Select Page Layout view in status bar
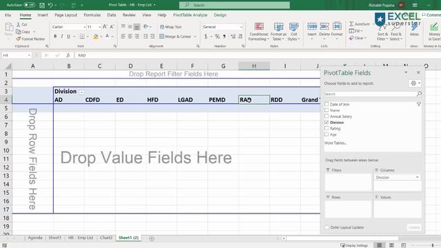The image size is (441, 248). [x=391, y=245]
